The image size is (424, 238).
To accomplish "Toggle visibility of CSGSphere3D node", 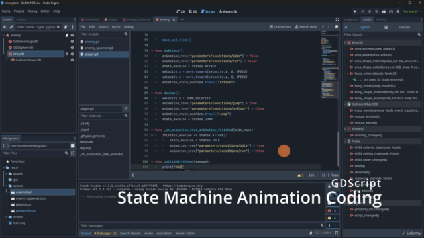I will 72,48.
